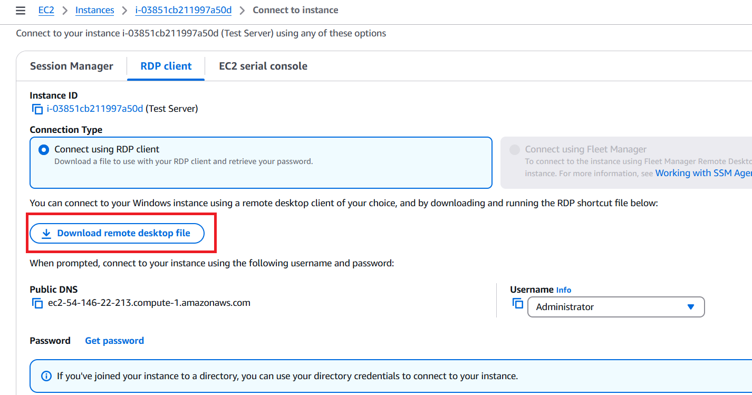Open the navigation sidebar menu
The width and height of the screenshot is (752, 395).
point(20,10)
